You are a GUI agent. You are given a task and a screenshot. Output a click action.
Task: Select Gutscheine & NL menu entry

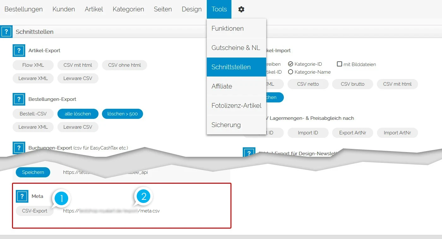[x=236, y=48]
